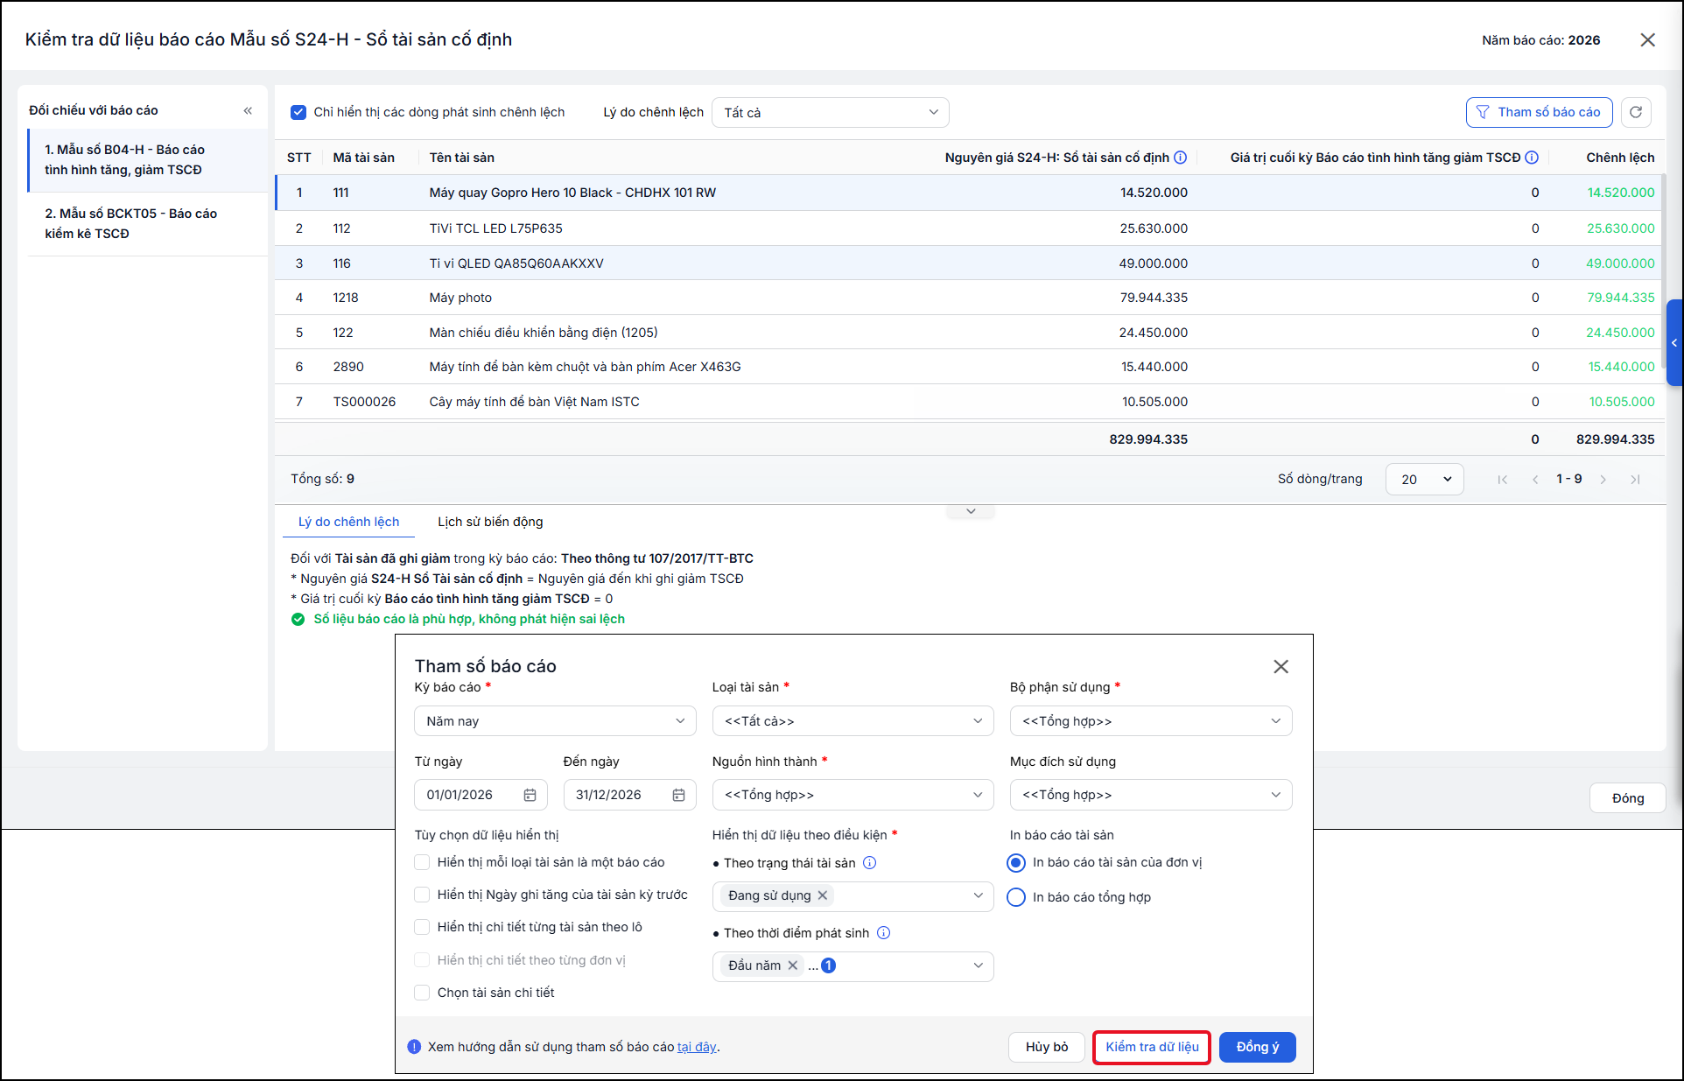Select row Ti vi QLED QA85Q60AAKXXV
The image size is (1684, 1081).
pyautogui.click(x=970, y=263)
